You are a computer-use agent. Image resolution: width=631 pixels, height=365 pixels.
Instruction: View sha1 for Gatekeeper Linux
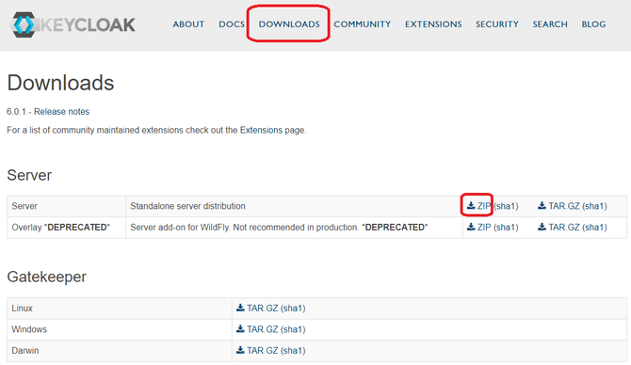tap(293, 308)
